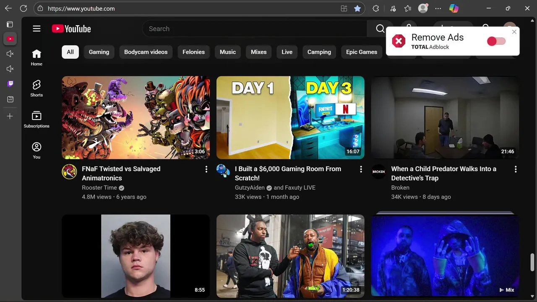
Task: Open title When a Child Predator Walks Into
Action: 444,173
